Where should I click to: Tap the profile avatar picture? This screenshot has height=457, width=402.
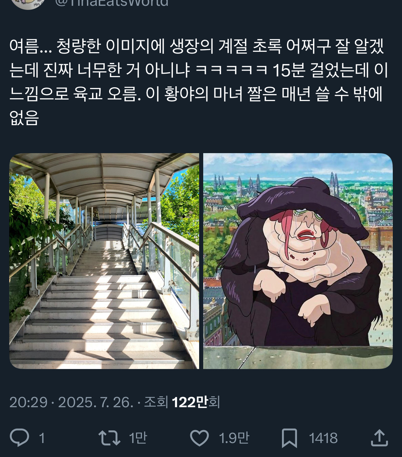click(28, 3)
